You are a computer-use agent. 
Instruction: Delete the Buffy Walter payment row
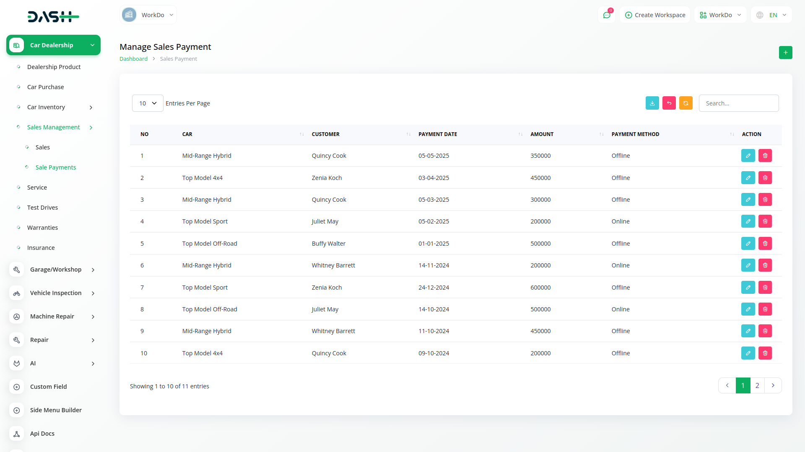pos(765,244)
